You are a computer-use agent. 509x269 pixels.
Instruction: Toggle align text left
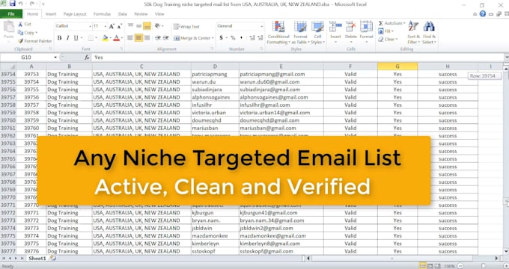point(130,38)
